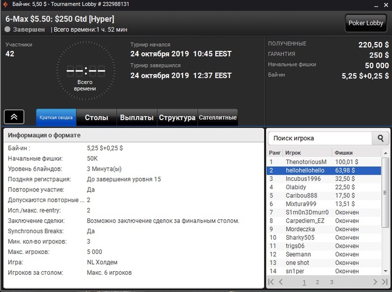Select player hellohellohello row
The height and width of the screenshot is (292, 392).
coord(324,171)
